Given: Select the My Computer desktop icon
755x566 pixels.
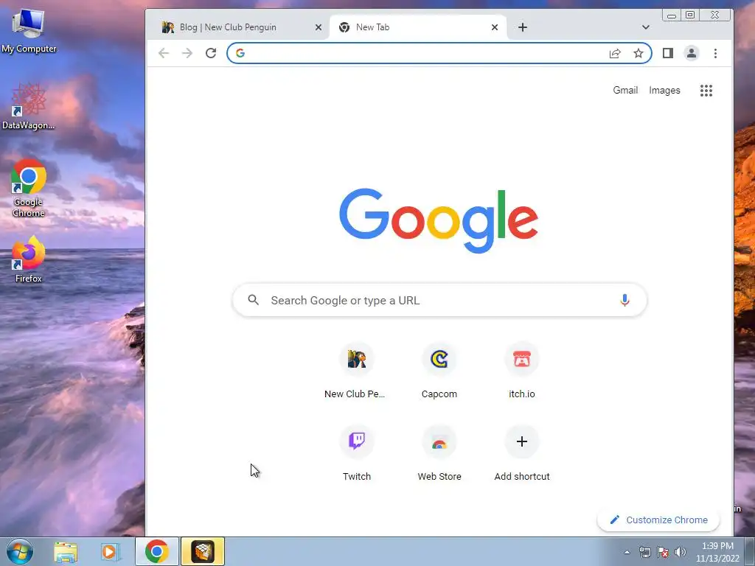Looking at the screenshot, I should 29,31.
